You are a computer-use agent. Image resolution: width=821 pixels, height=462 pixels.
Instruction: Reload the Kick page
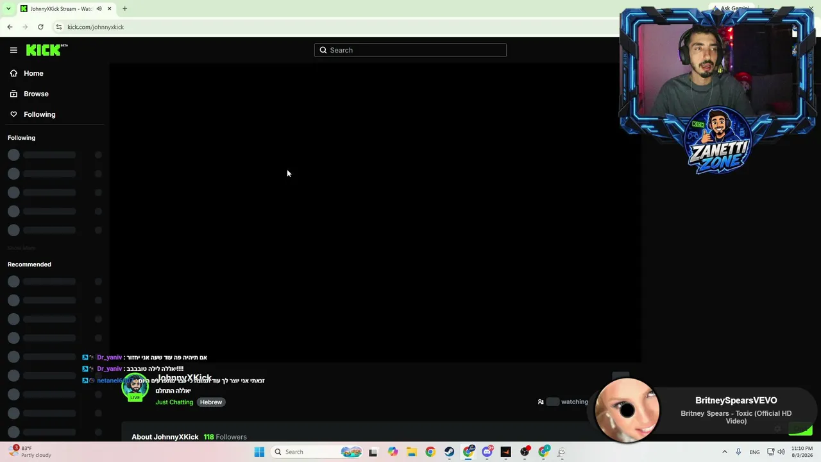40,27
